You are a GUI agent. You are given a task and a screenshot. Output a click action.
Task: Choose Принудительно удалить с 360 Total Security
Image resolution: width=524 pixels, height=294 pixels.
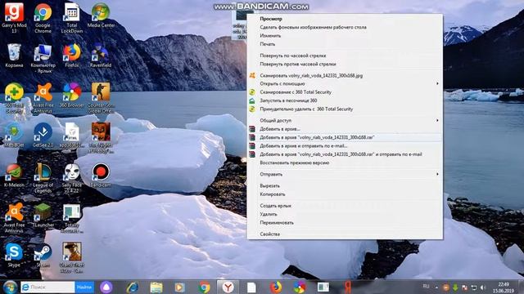pos(345,109)
